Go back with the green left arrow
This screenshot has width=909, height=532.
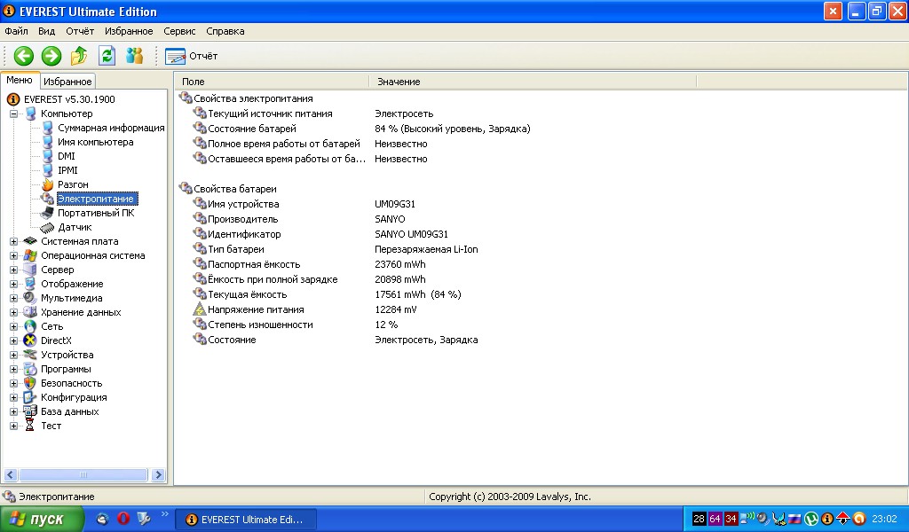[24, 56]
